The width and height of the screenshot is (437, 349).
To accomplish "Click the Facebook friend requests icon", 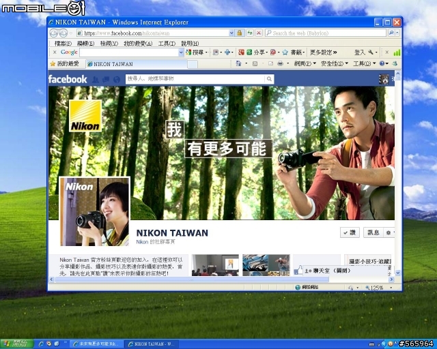I will [x=96, y=80].
